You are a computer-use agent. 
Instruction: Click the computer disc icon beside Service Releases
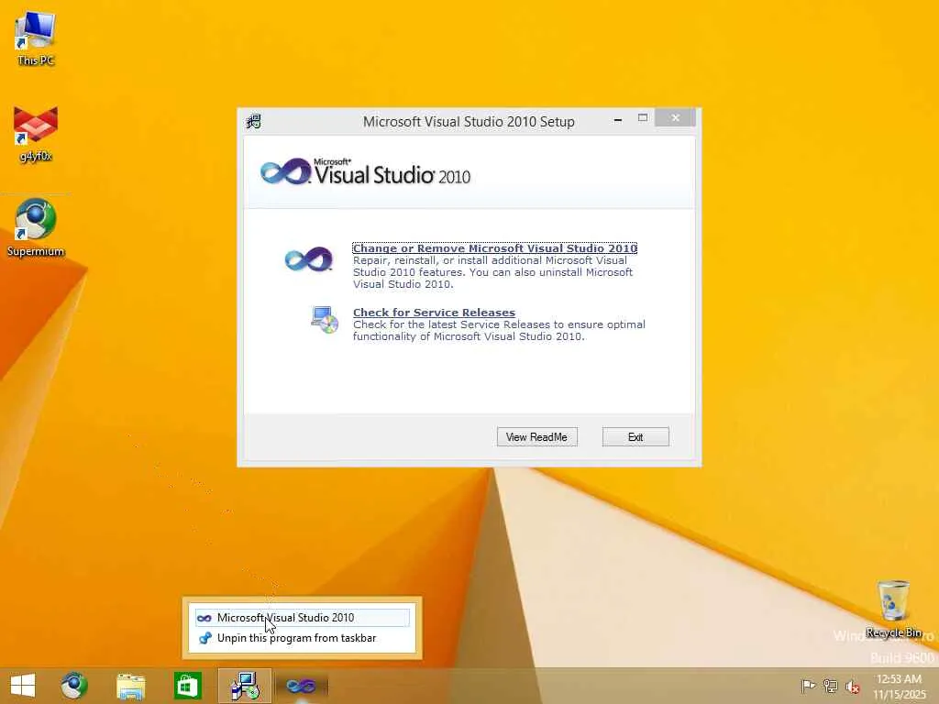325,320
